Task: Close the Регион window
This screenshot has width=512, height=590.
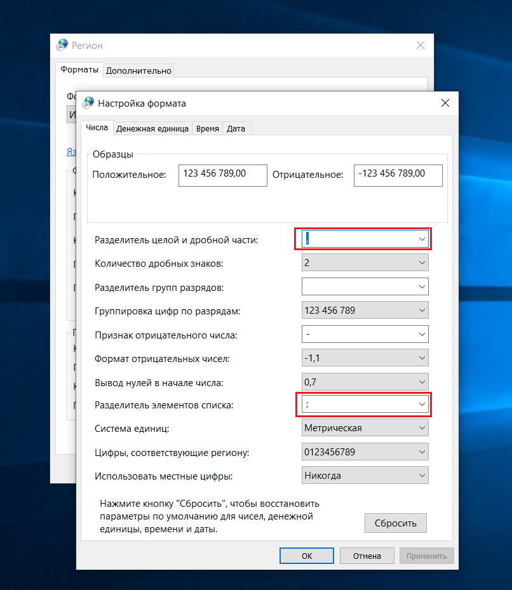Action: (x=420, y=45)
